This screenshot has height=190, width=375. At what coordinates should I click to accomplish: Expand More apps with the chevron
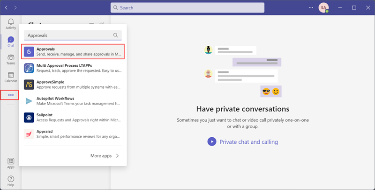click(x=118, y=156)
